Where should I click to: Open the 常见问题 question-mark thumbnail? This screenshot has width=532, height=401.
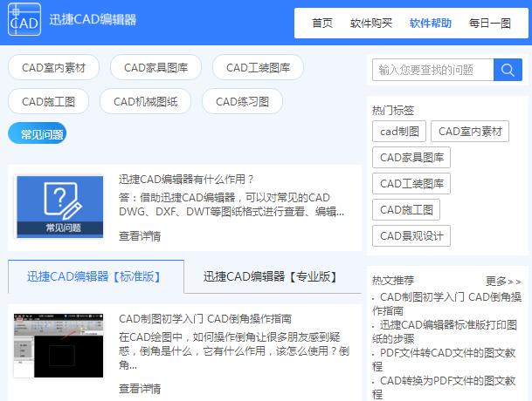60,207
